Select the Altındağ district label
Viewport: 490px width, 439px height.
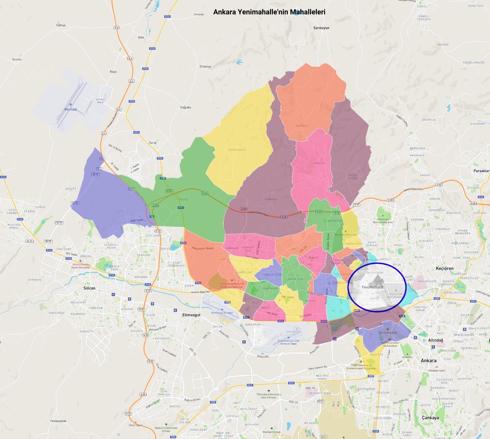point(436,340)
